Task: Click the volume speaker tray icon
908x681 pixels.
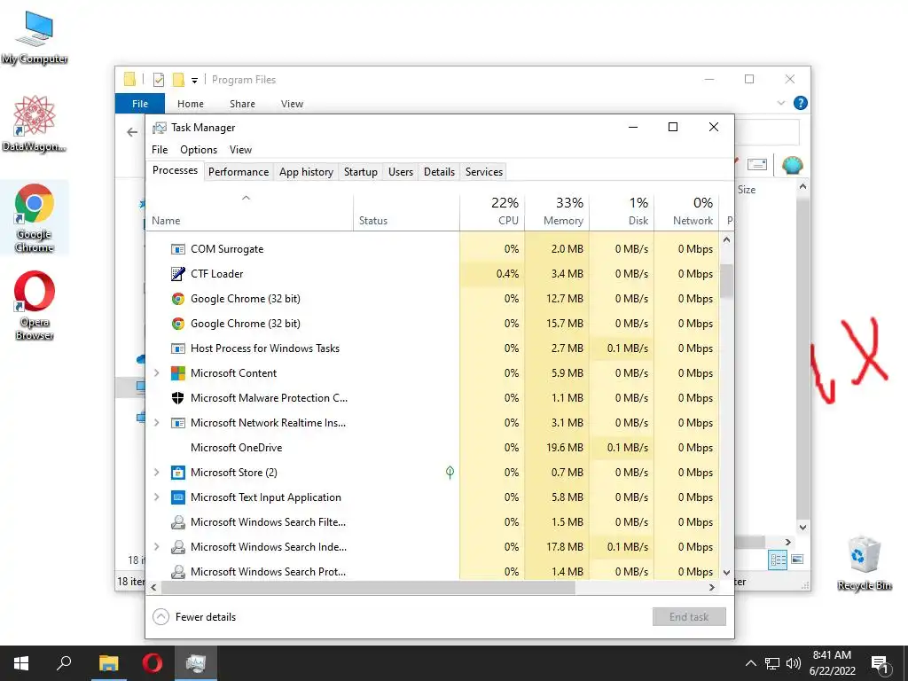Action: pos(794,663)
